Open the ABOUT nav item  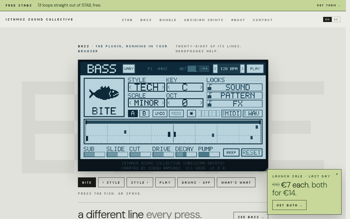238,20
